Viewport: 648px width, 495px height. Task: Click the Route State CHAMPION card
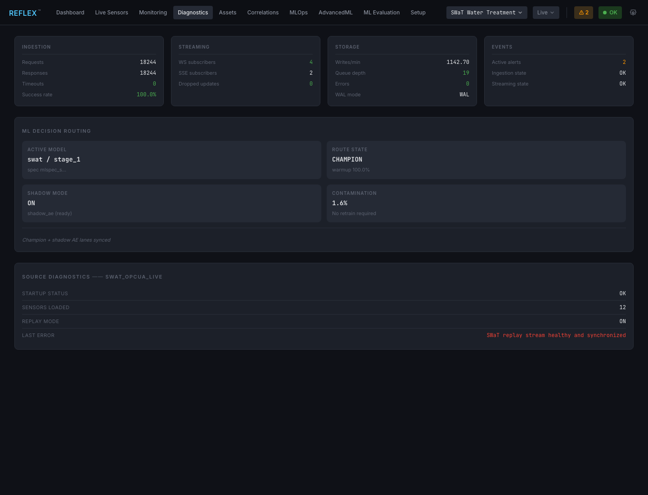(476, 160)
